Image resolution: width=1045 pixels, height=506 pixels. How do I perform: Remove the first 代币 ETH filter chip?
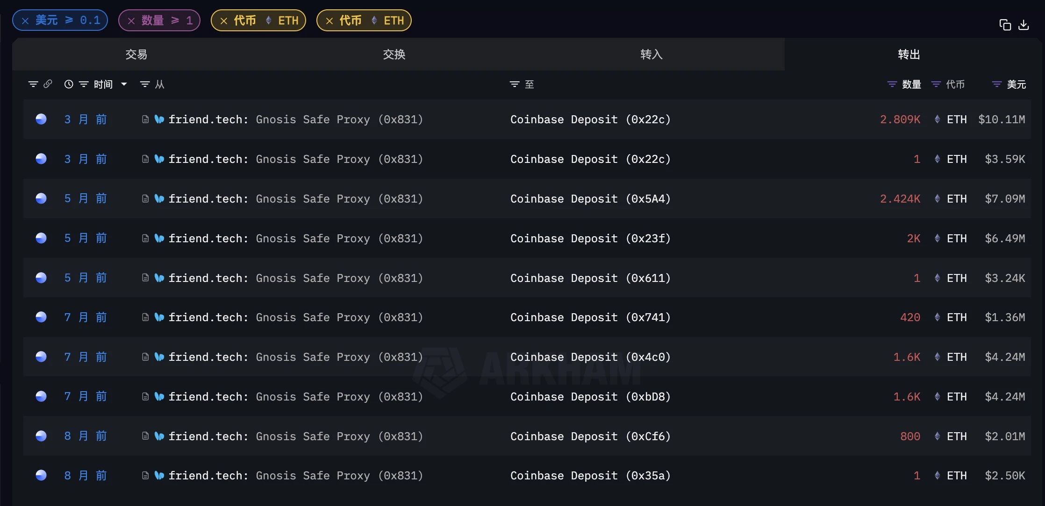click(224, 21)
